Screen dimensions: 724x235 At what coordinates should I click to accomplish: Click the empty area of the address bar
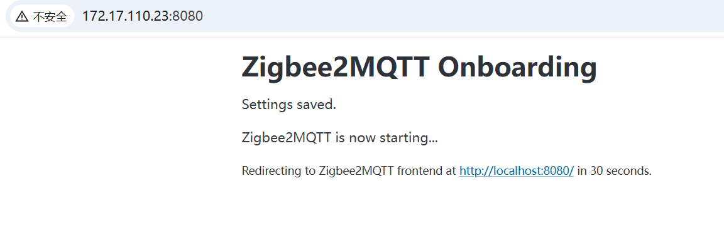[x=462, y=16]
